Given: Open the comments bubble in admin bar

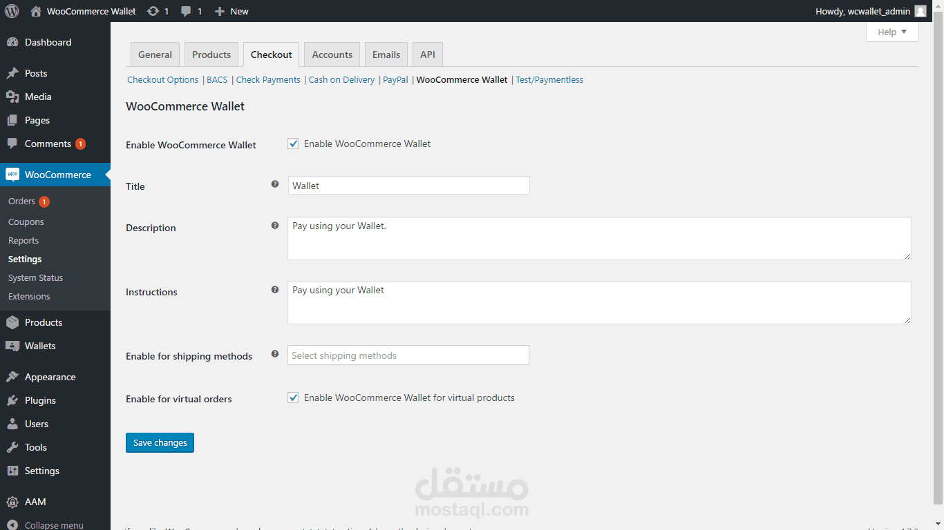Looking at the screenshot, I should [186, 11].
